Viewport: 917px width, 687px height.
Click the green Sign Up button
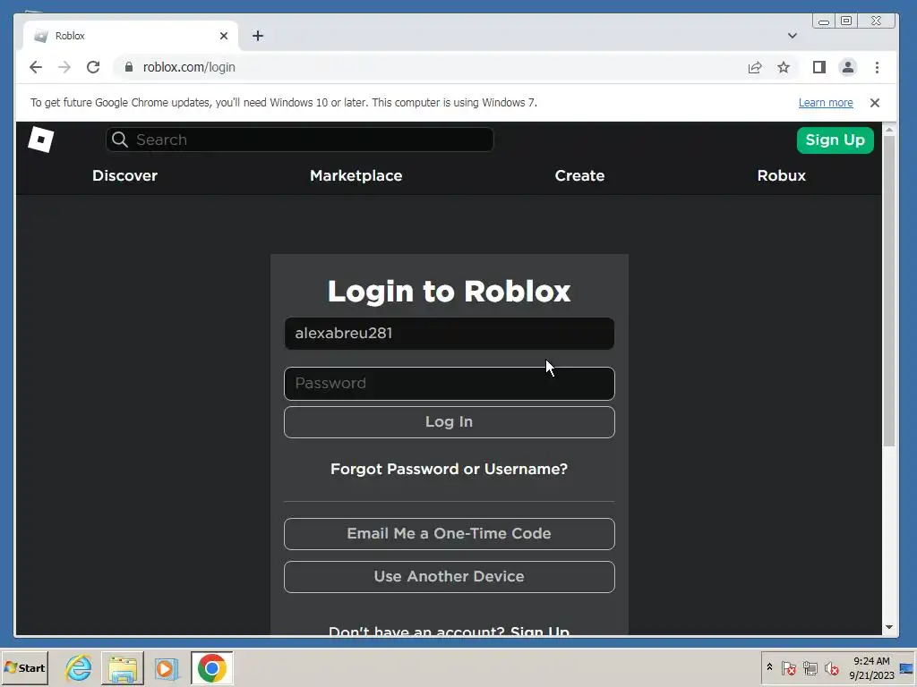point(836,140)
